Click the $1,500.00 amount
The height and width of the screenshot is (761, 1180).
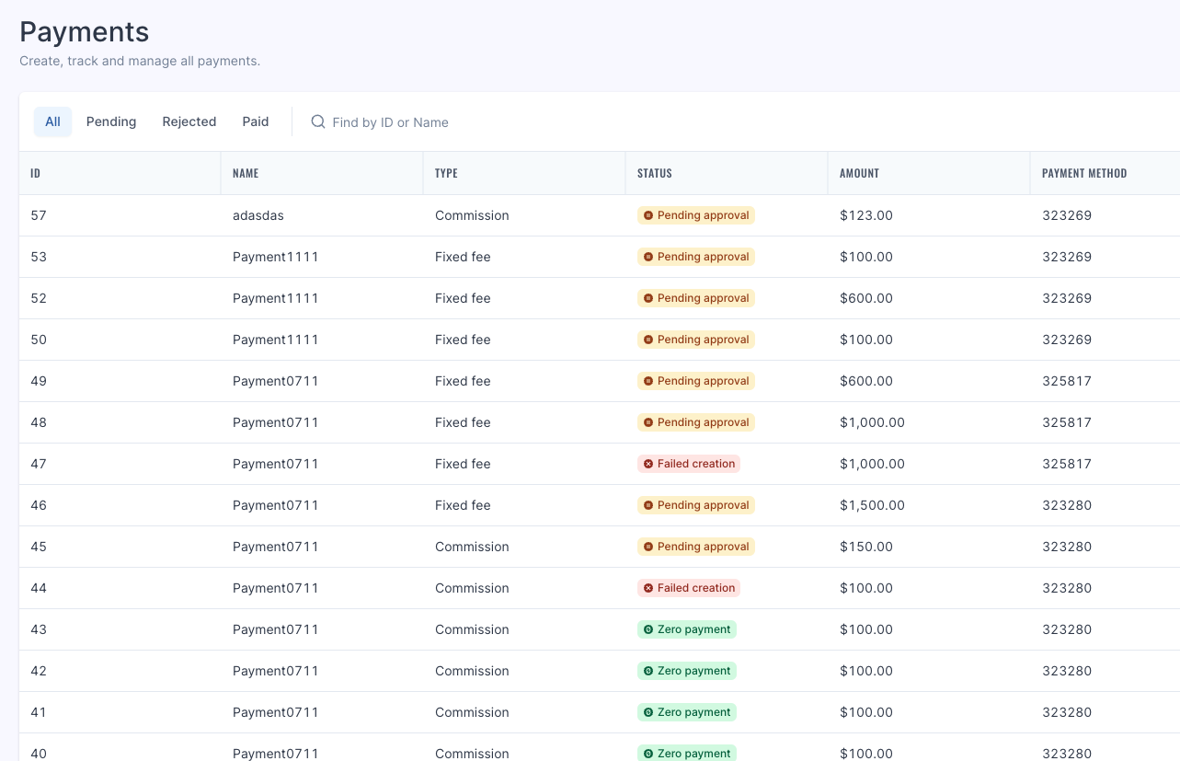click(x=872, y=505)
